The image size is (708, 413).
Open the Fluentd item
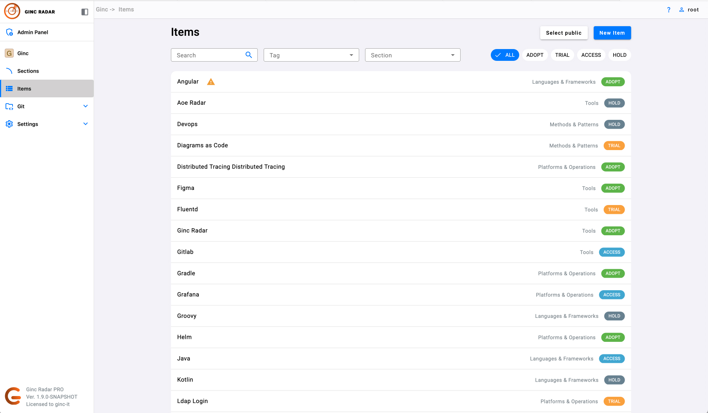pos(401,209)
